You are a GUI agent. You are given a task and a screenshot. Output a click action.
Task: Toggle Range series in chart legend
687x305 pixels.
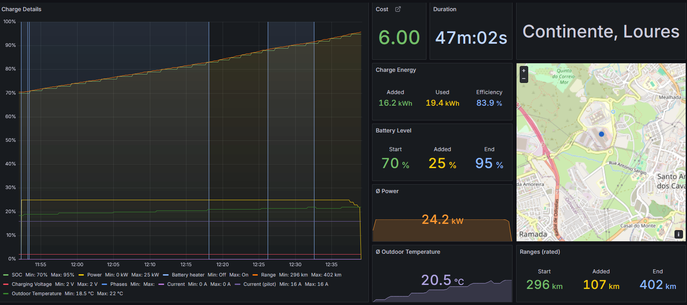tap(269, 275)
